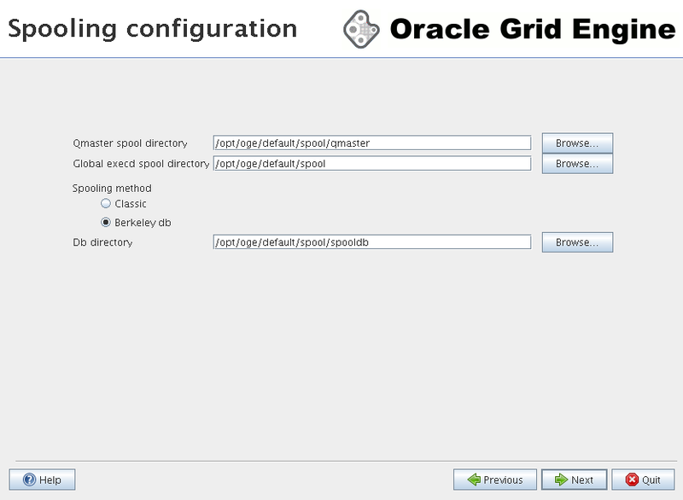Go back with the Previous button
This screenshot has width=683, height=500.
(x=495, y=480)
